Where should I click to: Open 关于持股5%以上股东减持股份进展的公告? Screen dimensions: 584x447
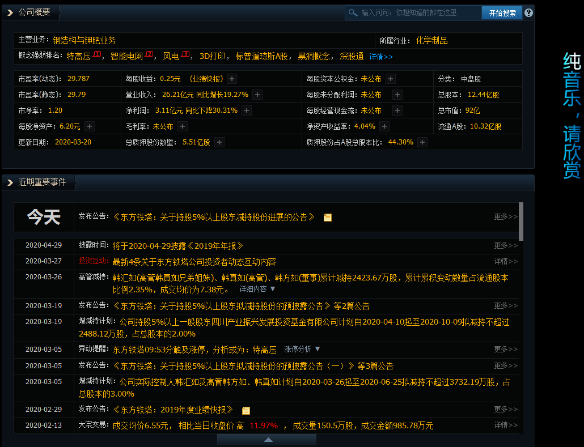[x=214, y=217]
